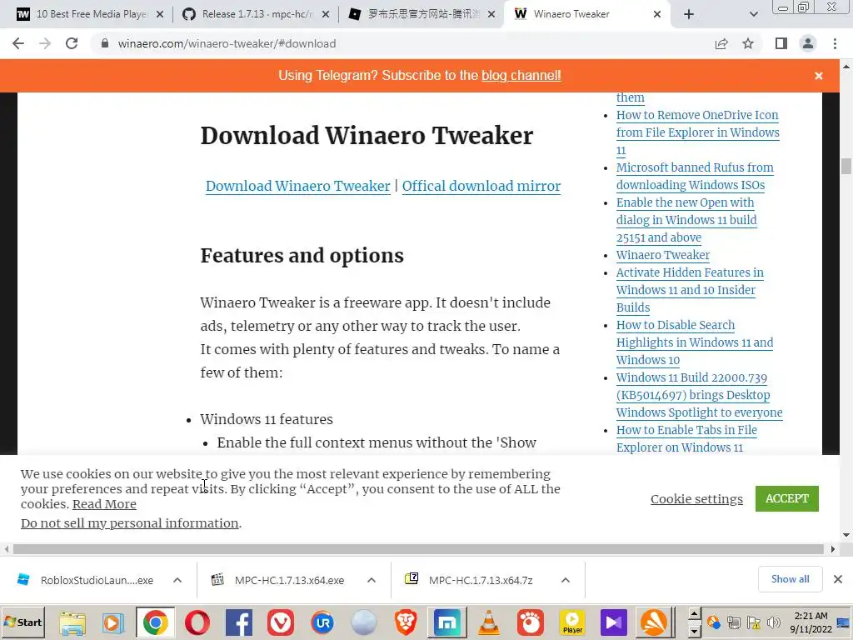This screenshot has width=853, height=640.
Task: Bookmark this page with the star
Action: coord(748,43)
